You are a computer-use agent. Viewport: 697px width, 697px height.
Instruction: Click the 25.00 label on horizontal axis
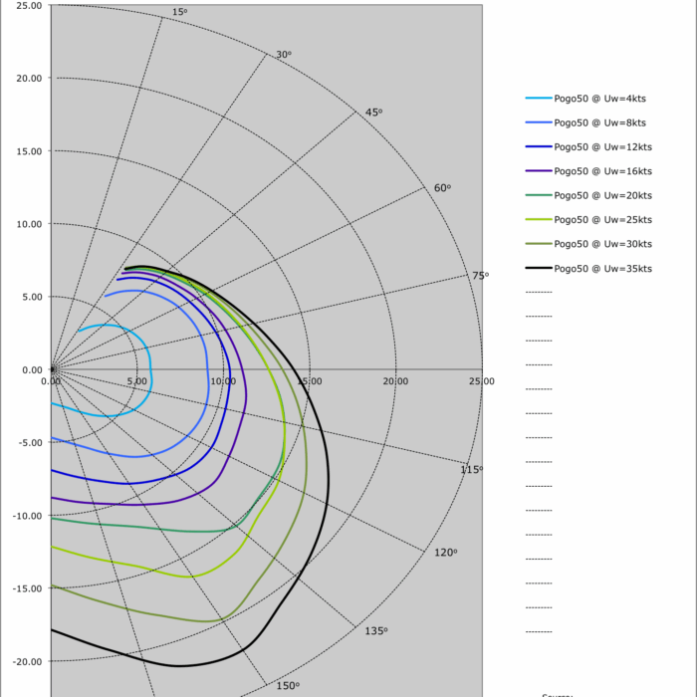point(482,381)
